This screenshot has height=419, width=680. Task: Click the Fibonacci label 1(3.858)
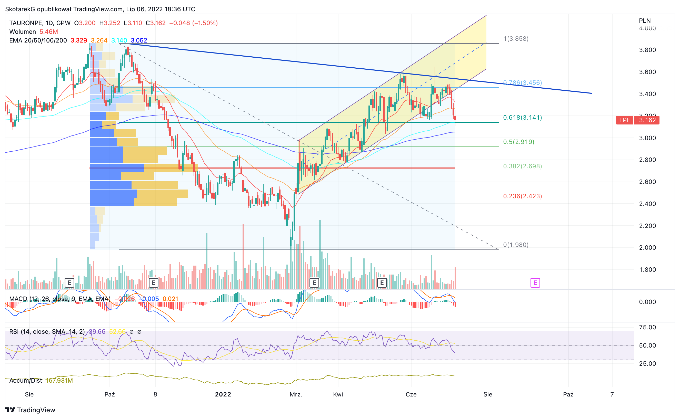coord(516,38)
